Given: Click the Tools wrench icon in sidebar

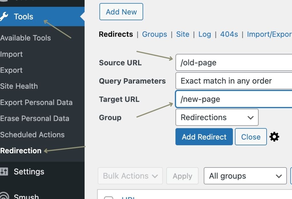Looking at the screenshot, I should (x=5, y=16).
